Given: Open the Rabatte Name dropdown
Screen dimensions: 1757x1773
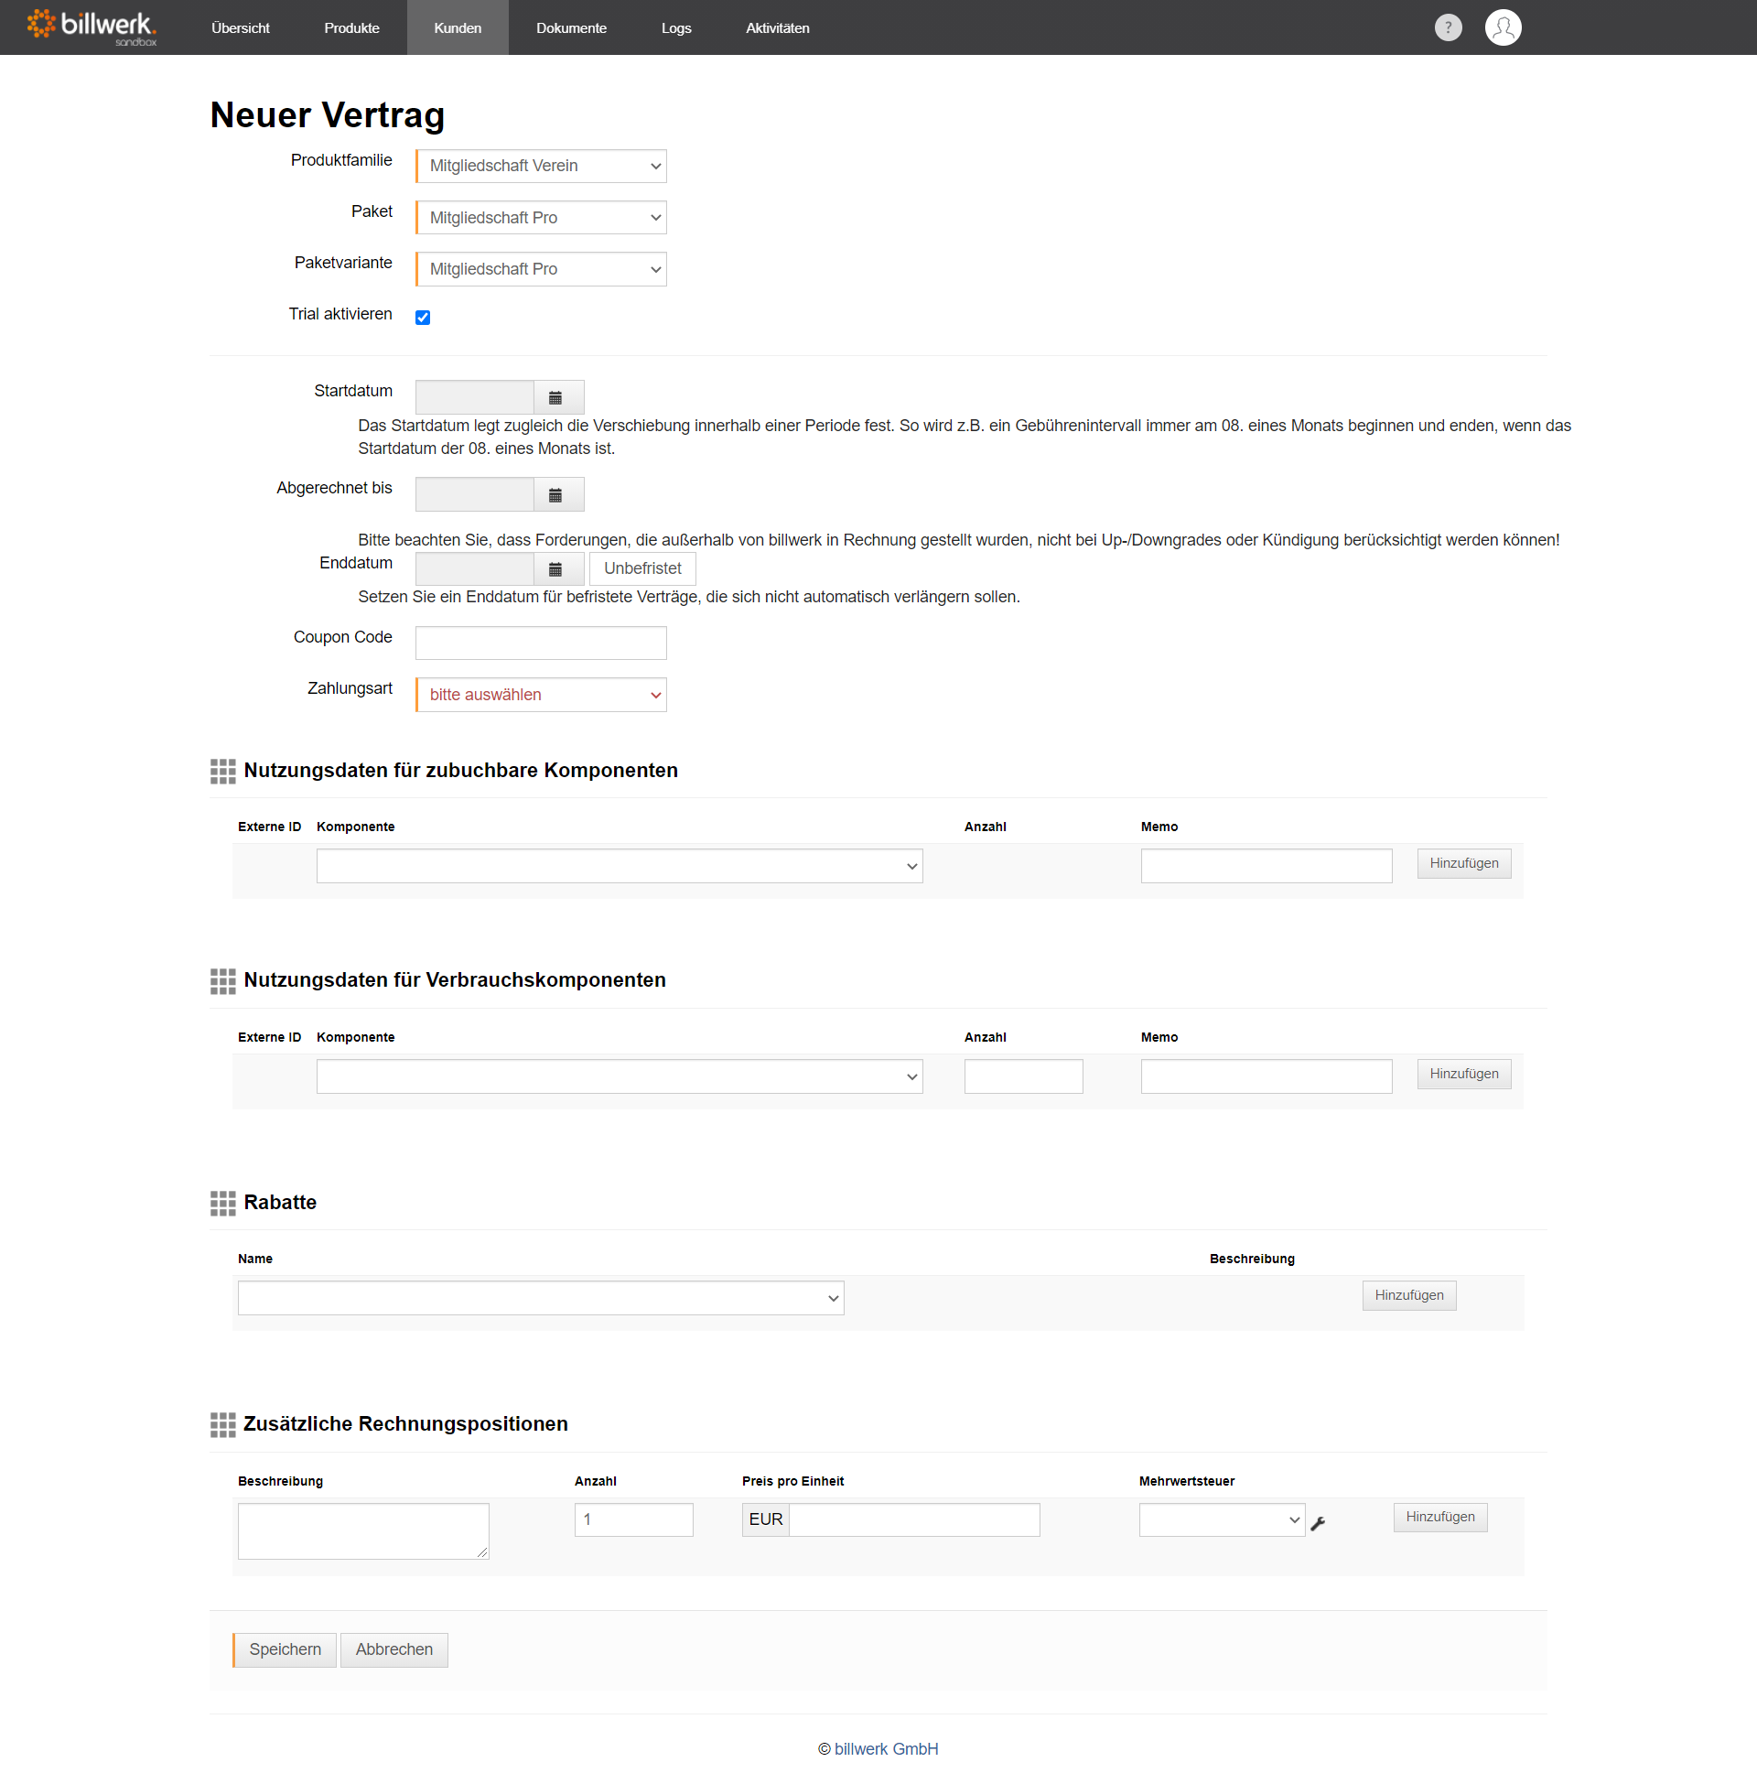Looking at the screenshot, I should [x=541, y=1298].
